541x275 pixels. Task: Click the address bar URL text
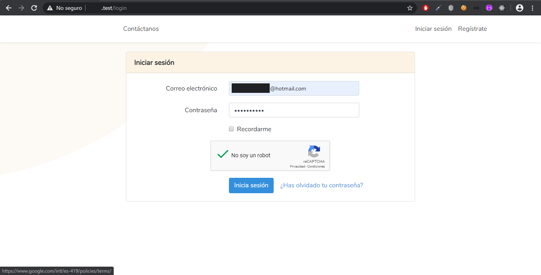point(114,8)
